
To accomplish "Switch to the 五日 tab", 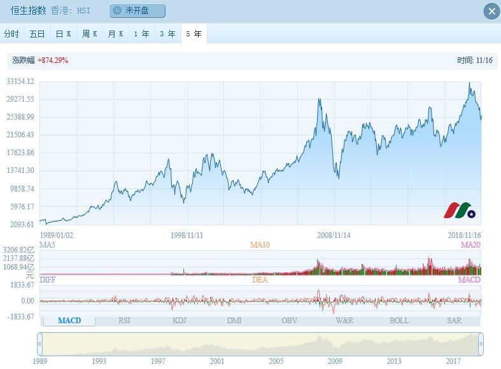I will coord(37,34).
